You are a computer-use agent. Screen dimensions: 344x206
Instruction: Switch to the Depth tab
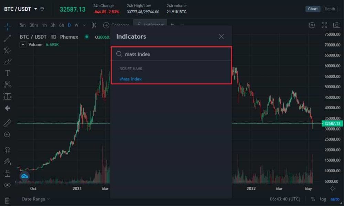(x=330, y=9)
